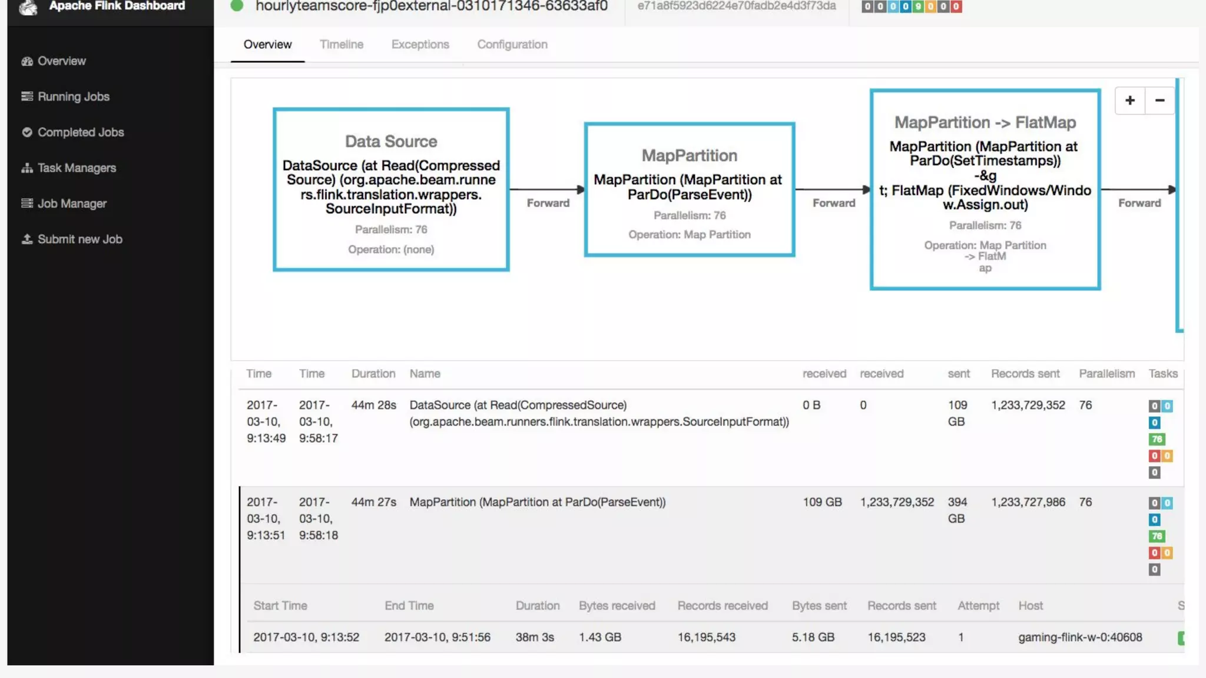The width and height of the screenshot is (1206, 678).
Task: Click the Submit new Job upload icon
Action: point(26,240)
